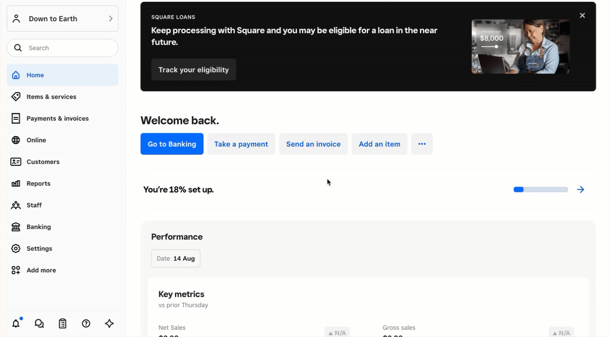Open the Date 14 Aug picker
Image resolution: width=610 pixels, height=337 pixels.
pyautogui.click(x=176, y=258)
